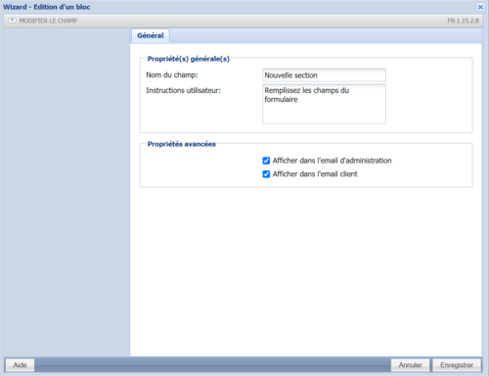Click the help icon beside MODIFIER LE CHAMP
489x376 pixels.
(12, 21)
